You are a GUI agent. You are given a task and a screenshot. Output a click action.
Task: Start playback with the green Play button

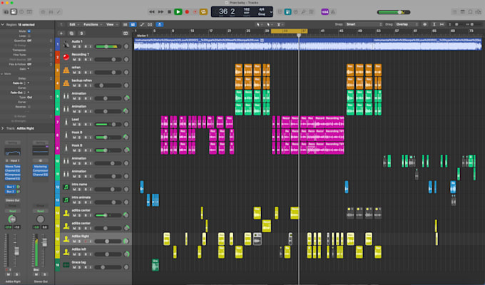pyautogui.click(x=178, y=11)
